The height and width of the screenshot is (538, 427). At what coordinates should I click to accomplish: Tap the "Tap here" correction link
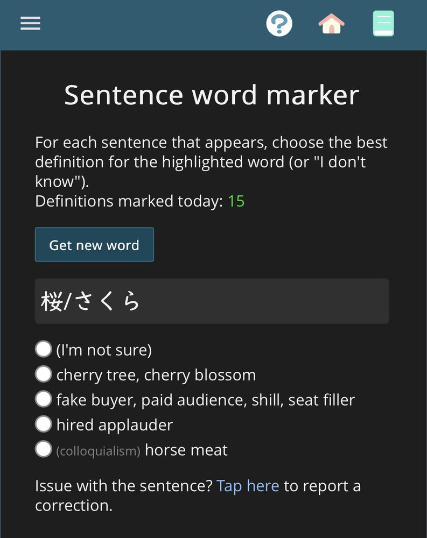248,486
